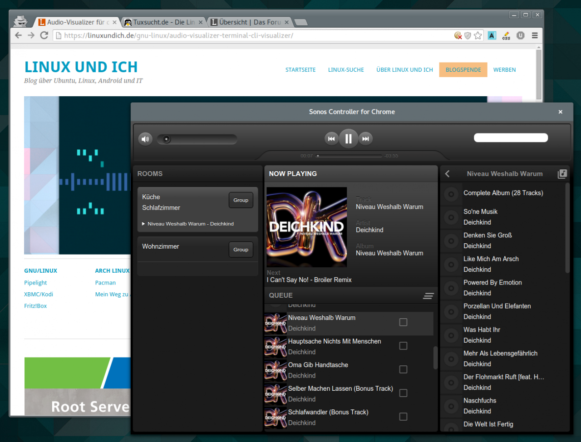
Task: Select Mehr Als Lebensgefährlich track
Action: pos(500,353)
